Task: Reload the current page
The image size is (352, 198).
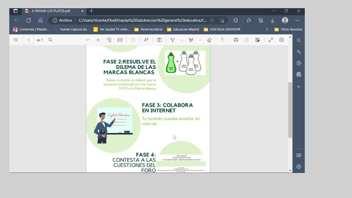Action: tap(28, 20)
